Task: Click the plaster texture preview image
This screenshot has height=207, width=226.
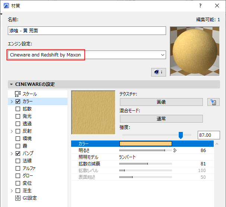Action: 93,113
